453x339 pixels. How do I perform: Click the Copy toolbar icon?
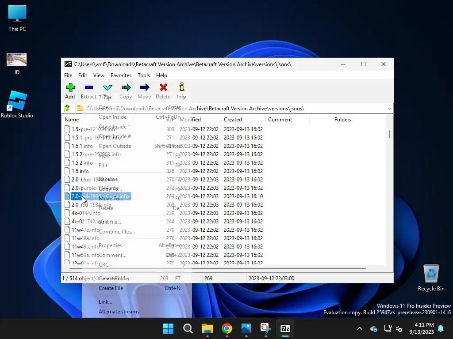pyautogui.click(x=126, y=87)
